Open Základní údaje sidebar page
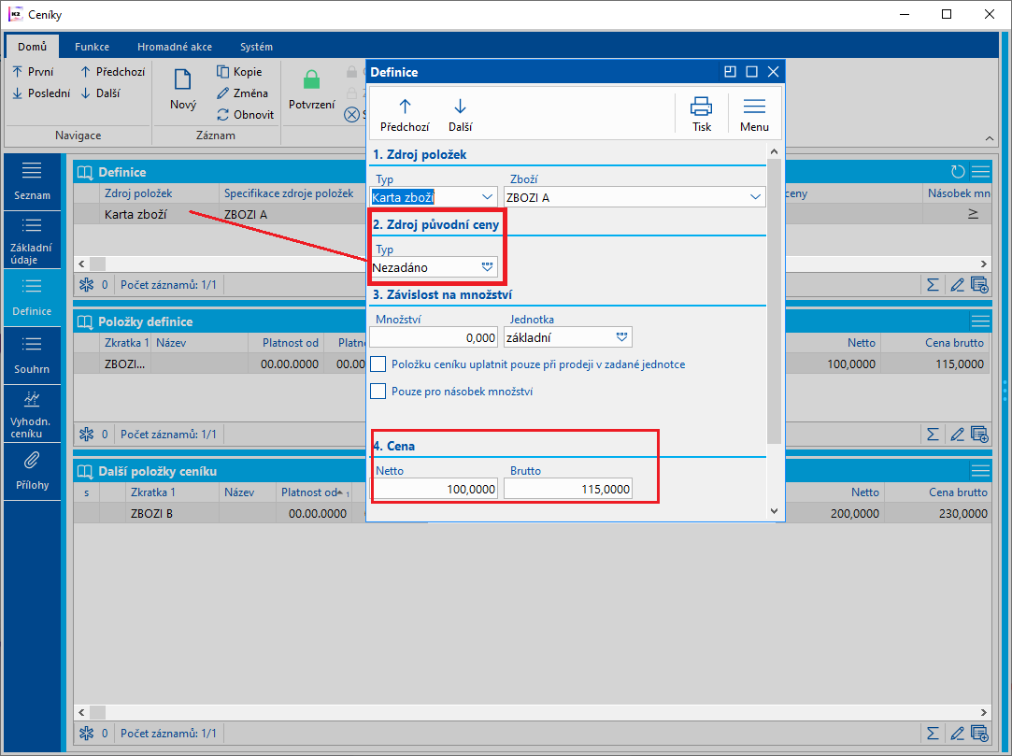Viewport: 1012px width, 756px height. point(32,240)
